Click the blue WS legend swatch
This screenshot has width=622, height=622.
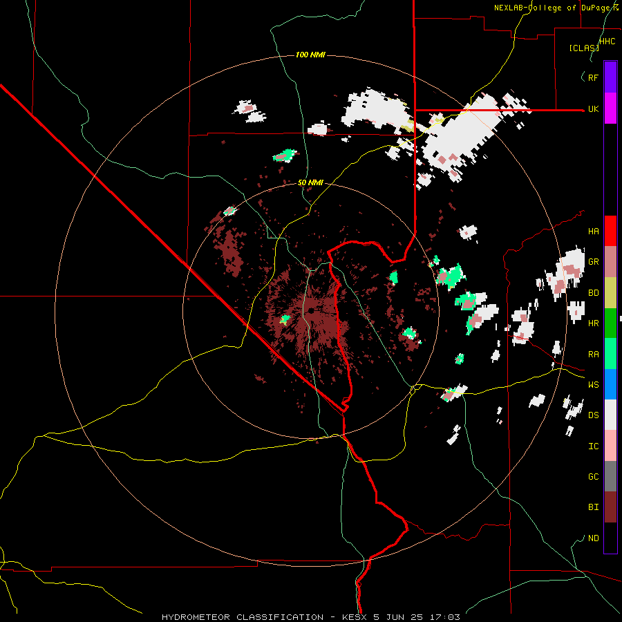[610, 384]
